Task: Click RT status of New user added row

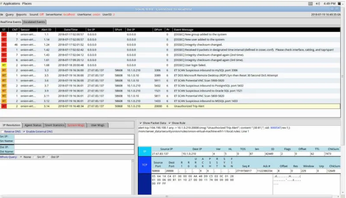Action: [4, 39]
